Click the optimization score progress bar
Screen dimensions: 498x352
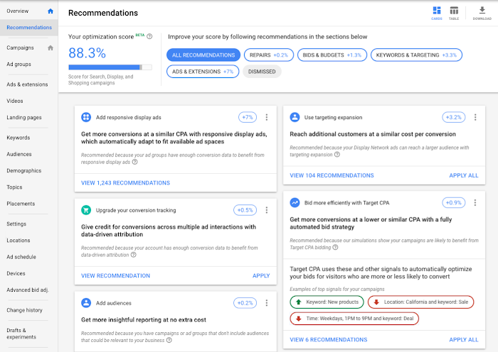110,67
